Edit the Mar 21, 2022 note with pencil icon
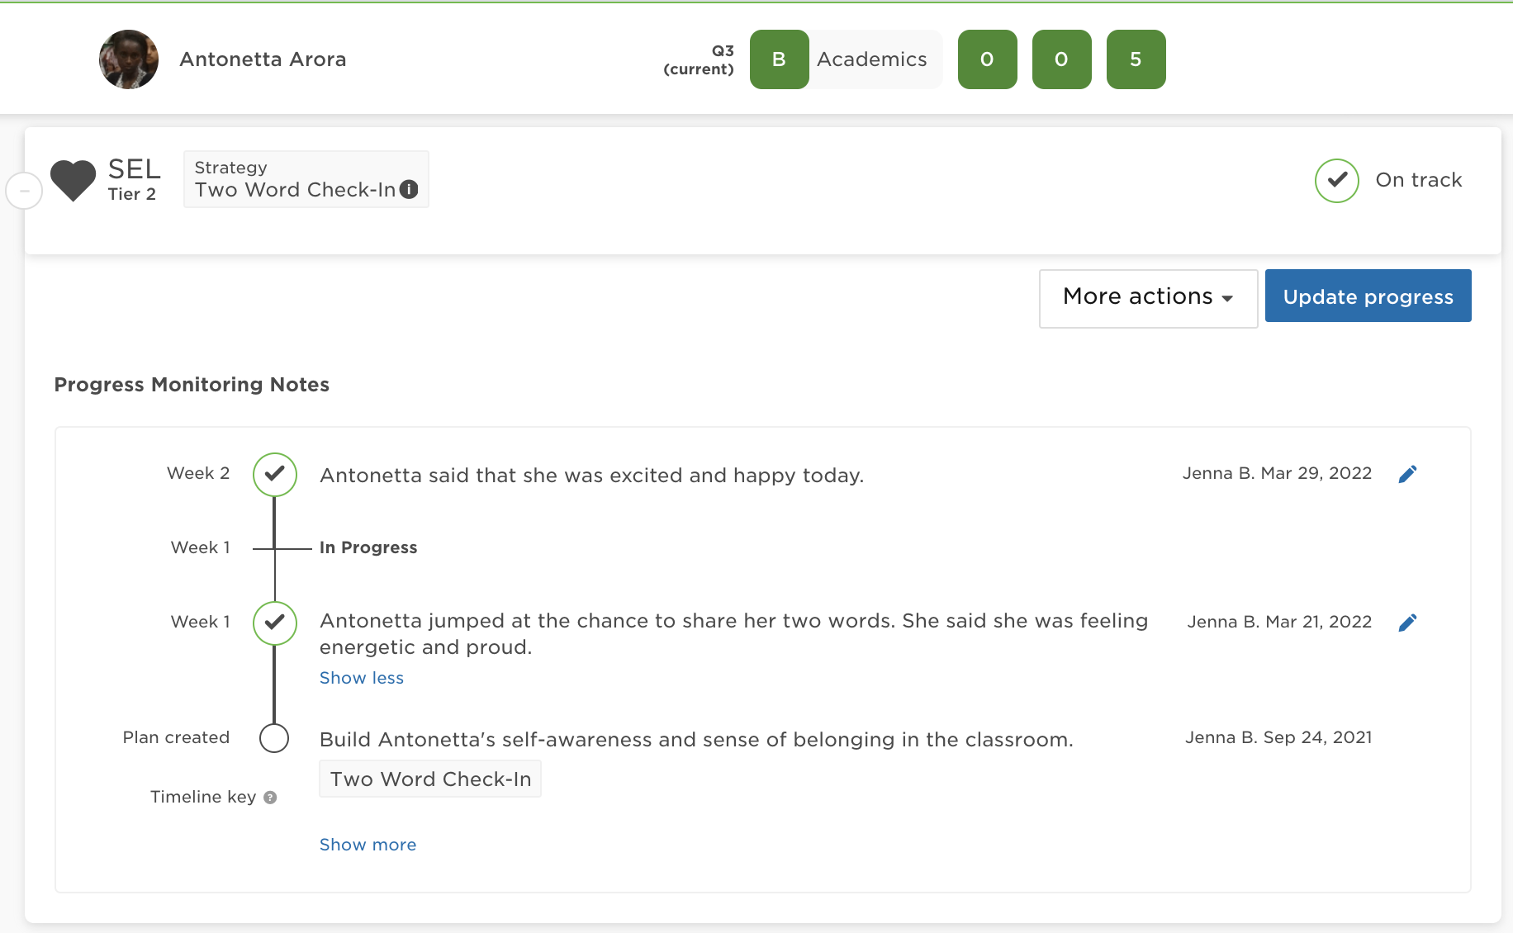 tap(1409, 622)
